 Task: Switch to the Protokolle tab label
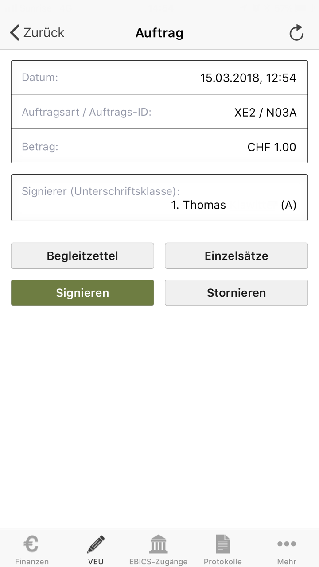(x=223, y=562)
